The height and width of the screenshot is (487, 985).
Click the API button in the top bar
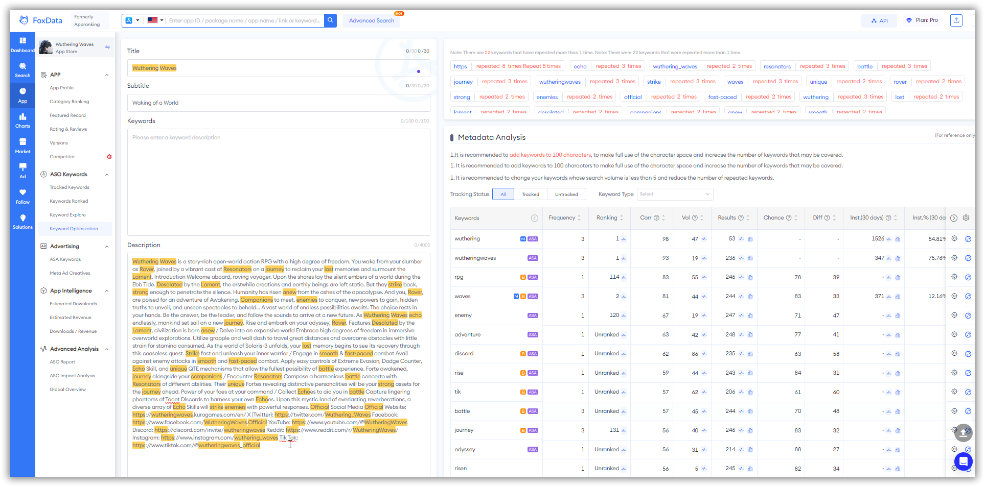pyautogui.click(x=880, y=21)
